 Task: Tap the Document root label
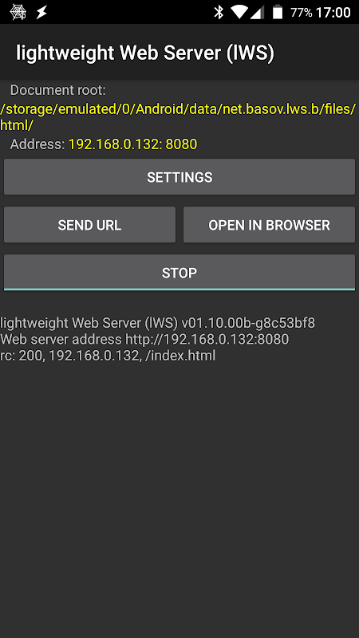pyautogui.click(x=57, y=90)
